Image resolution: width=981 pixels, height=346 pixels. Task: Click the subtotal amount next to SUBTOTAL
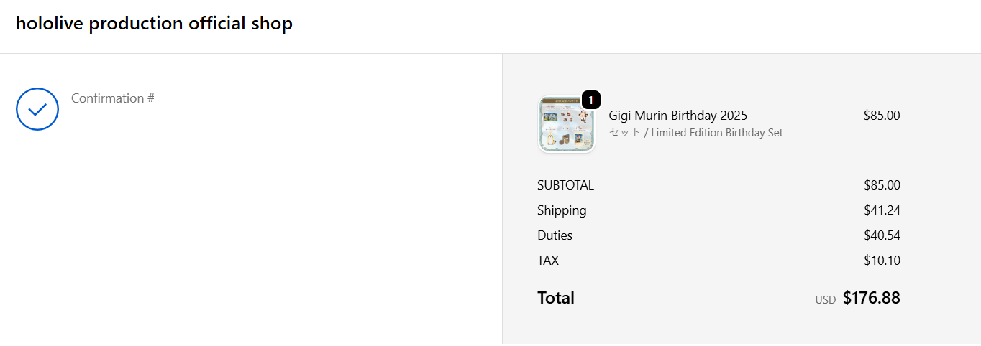coord(882,185)
